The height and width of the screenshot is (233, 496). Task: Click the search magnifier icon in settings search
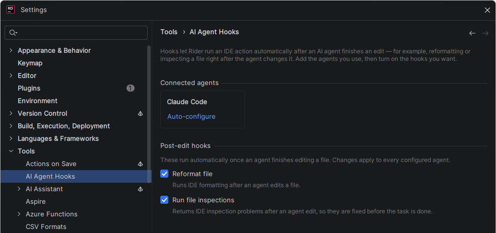coord(13,33)
